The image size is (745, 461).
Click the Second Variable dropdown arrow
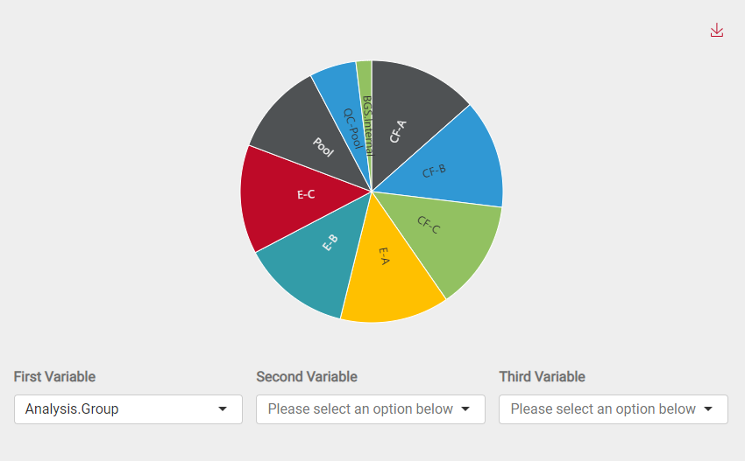[465, 409]
